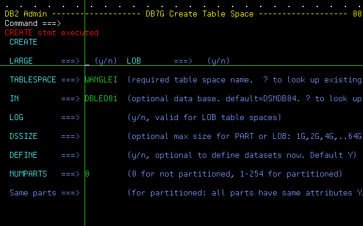Screen dimensions: 363x226
Task: Click the Same parts entry field
Action: pos(87,192)
